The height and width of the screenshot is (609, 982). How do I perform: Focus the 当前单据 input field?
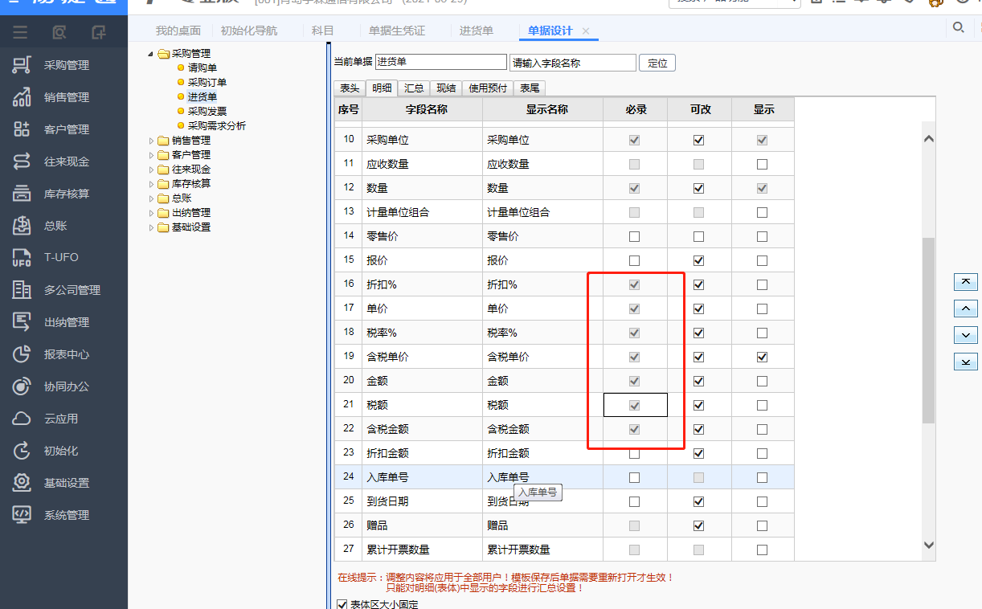pyautogui.click(x=441, y=62)
